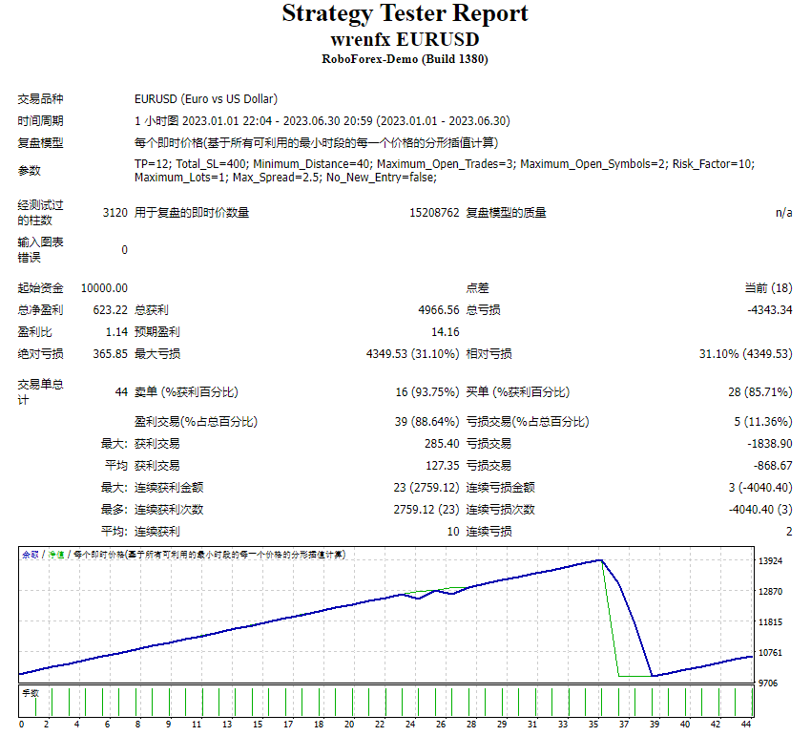This screenshot has width=811, height=736.
Task: Click the 余额 legend label in chart
Action: click(x=30, y=555)
